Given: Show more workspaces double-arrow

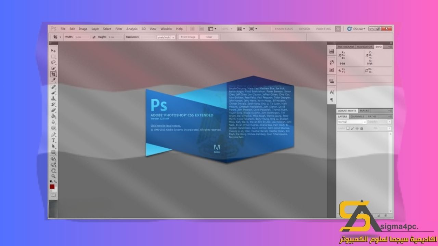Looking at the screenshot, I should 338,29.
